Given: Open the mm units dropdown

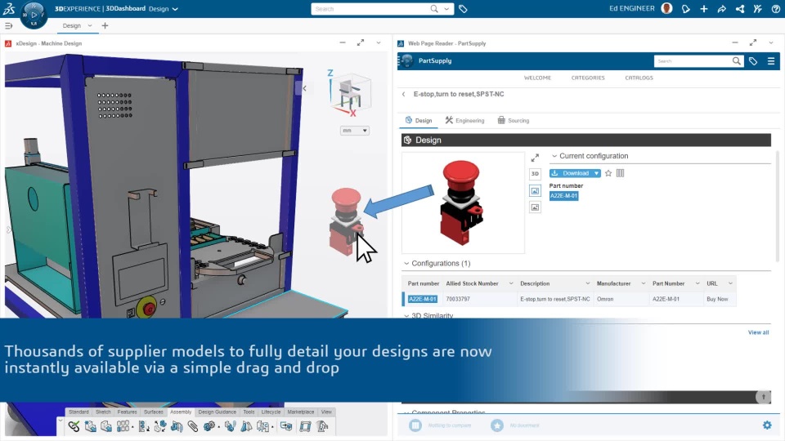Looking at the screenshot, I should 354,131.
